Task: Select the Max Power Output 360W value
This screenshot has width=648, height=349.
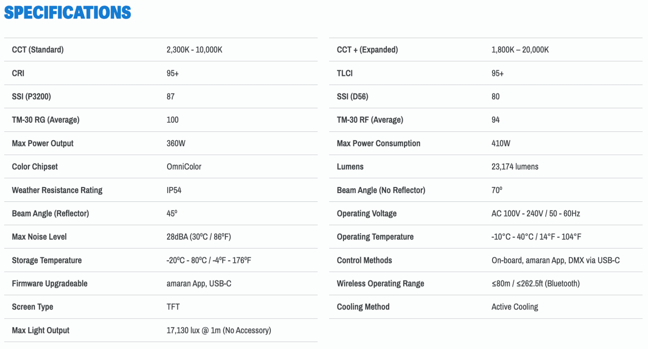Action: [176, 143]
